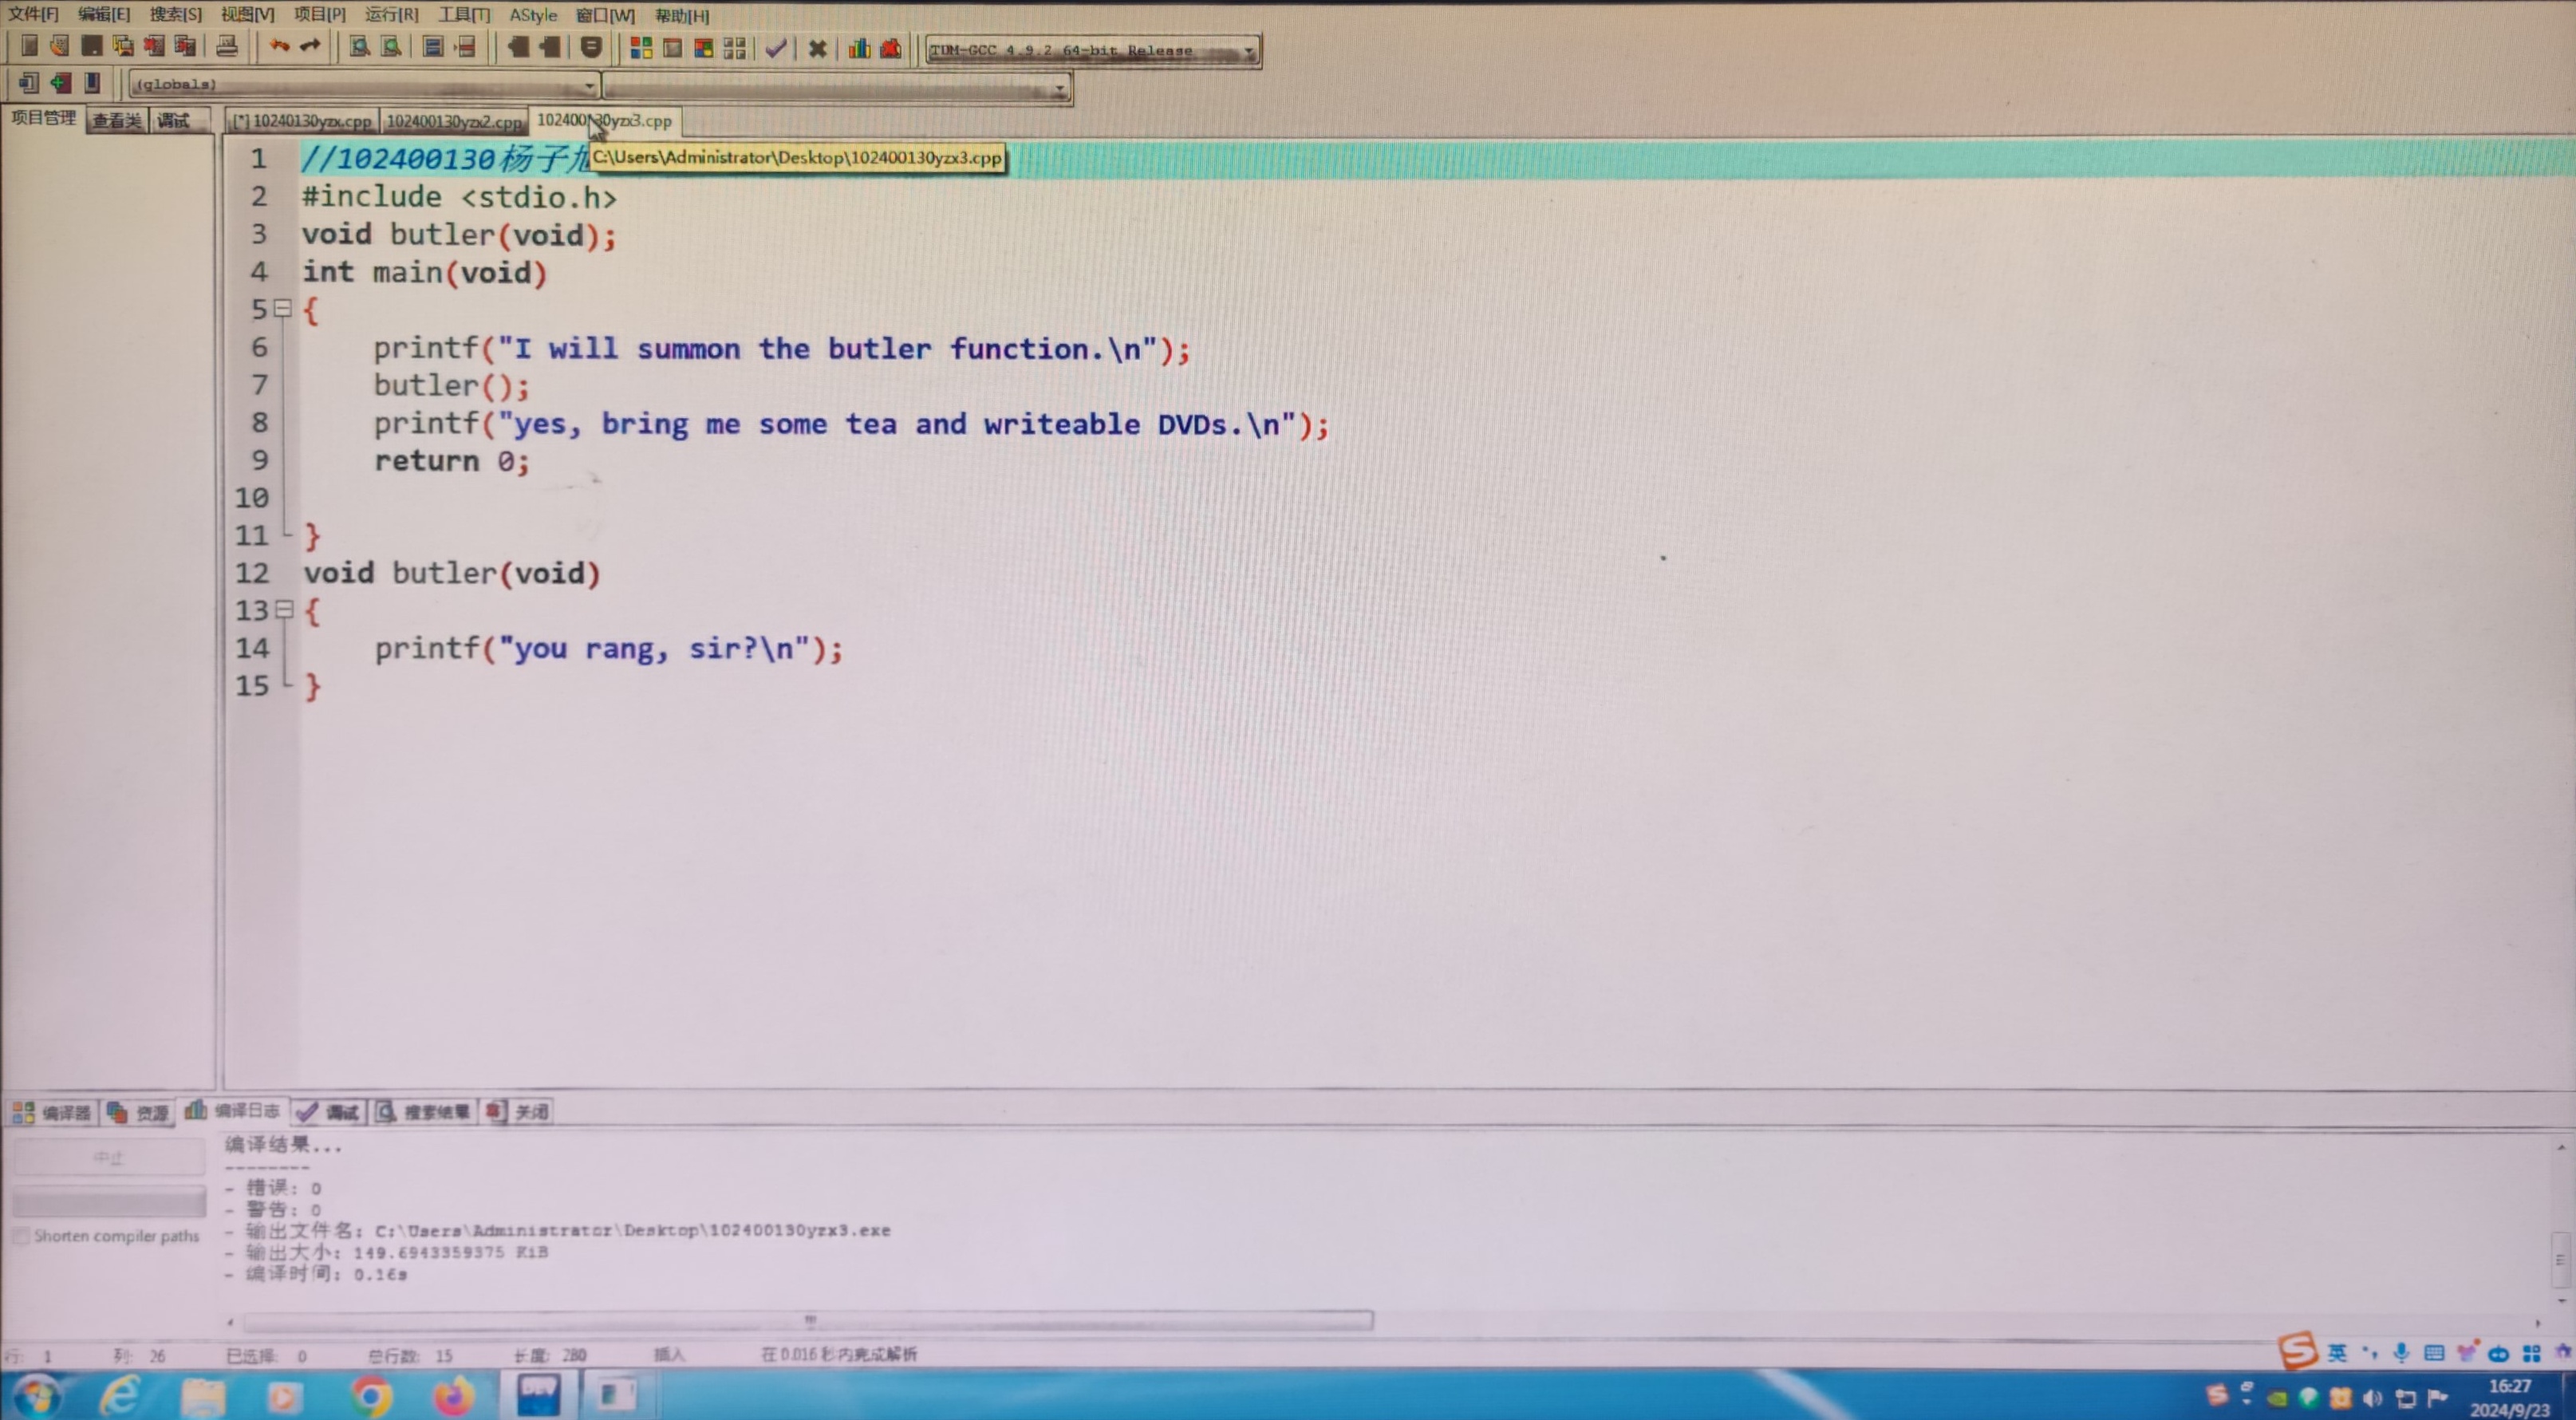Click code line 9 'return 0;'
This screenshot has height=1420, width=2576.
pos(451,461)
